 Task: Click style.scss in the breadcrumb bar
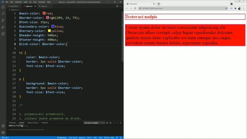(x=14, y=10)
